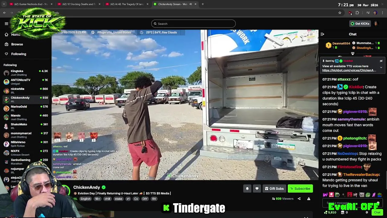Viewport: 387px width, 218px height.
Task: Click the RV tag
Action: tap(154, 199)
